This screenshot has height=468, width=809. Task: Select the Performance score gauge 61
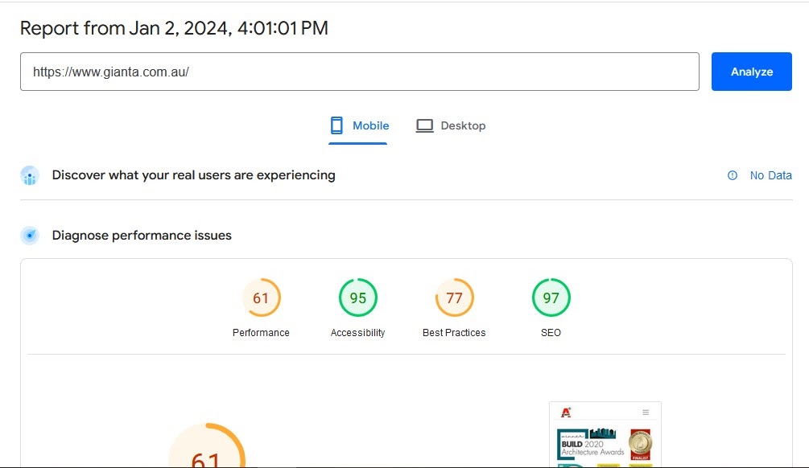click(261, 298)
